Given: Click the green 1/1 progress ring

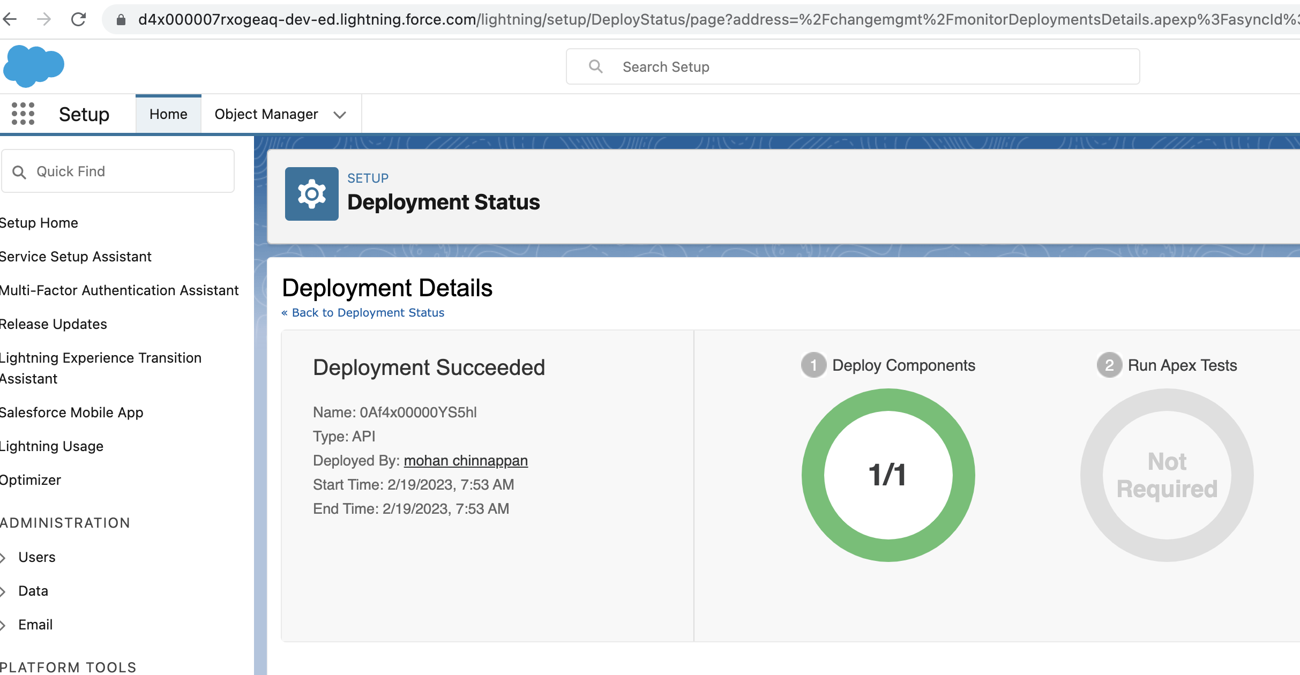Looking at the screenshot, I should coord(888,475).
